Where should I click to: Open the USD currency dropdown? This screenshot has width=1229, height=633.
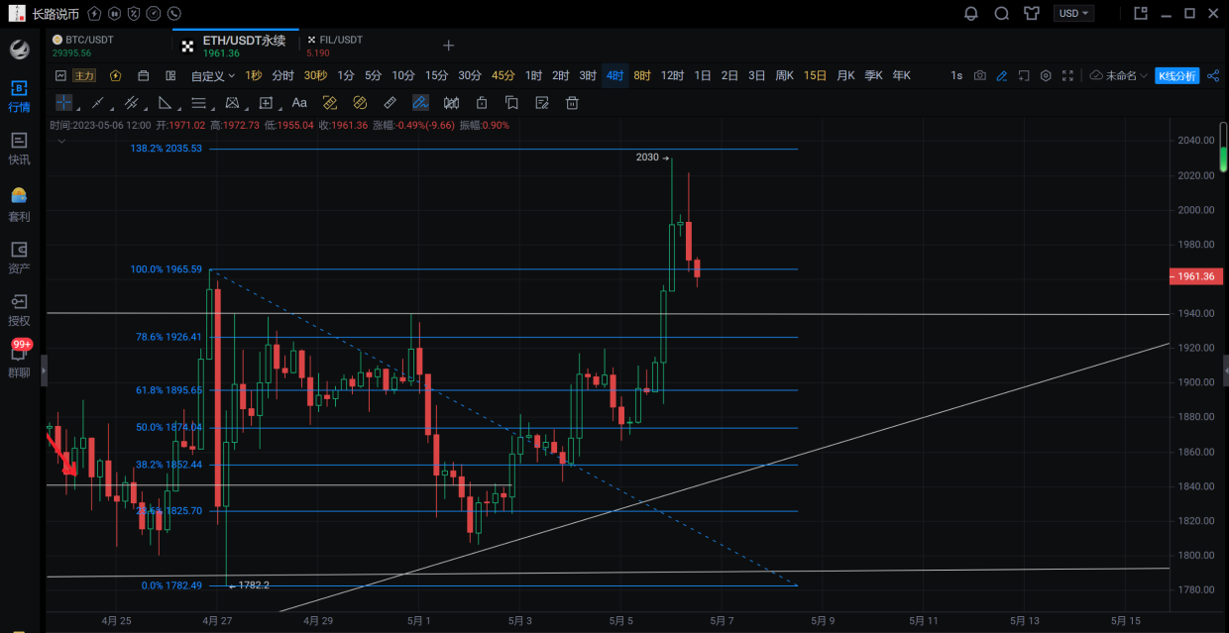click(1074, 14)
